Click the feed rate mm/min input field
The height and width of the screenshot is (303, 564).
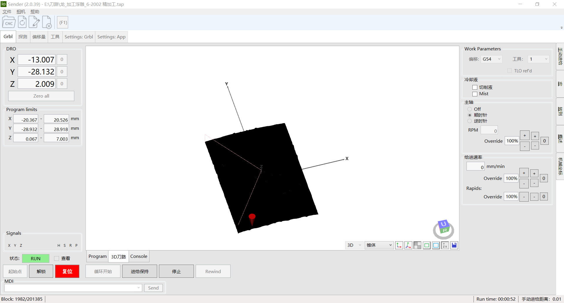pyautogui.click(x=475, y=166)
